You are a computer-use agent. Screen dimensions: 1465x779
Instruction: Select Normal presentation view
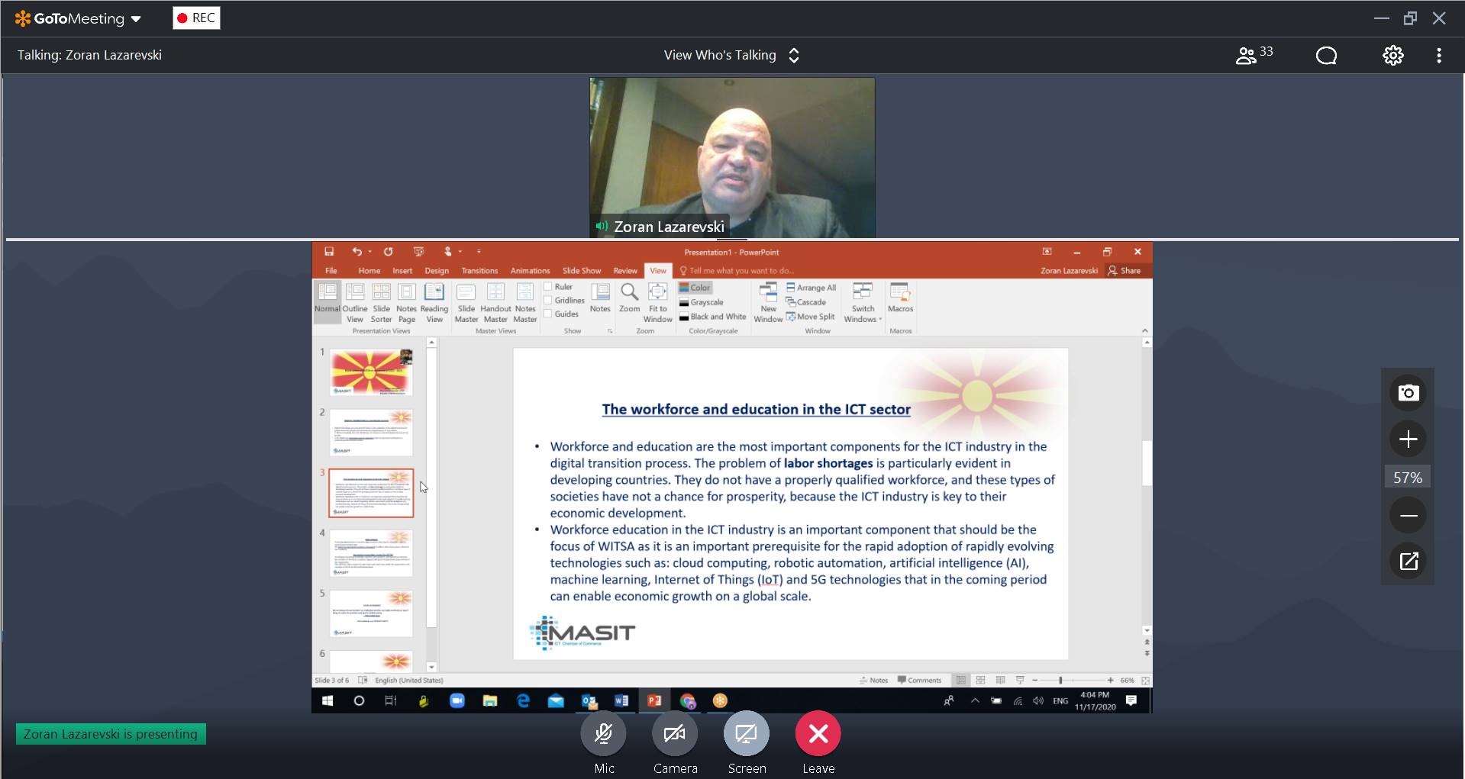click(328, 302)
